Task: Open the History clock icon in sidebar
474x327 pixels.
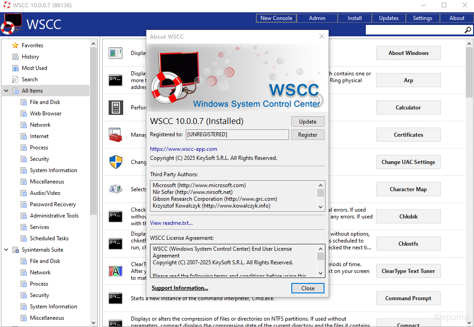Action: pyautogui.click(x=15, y=57)
